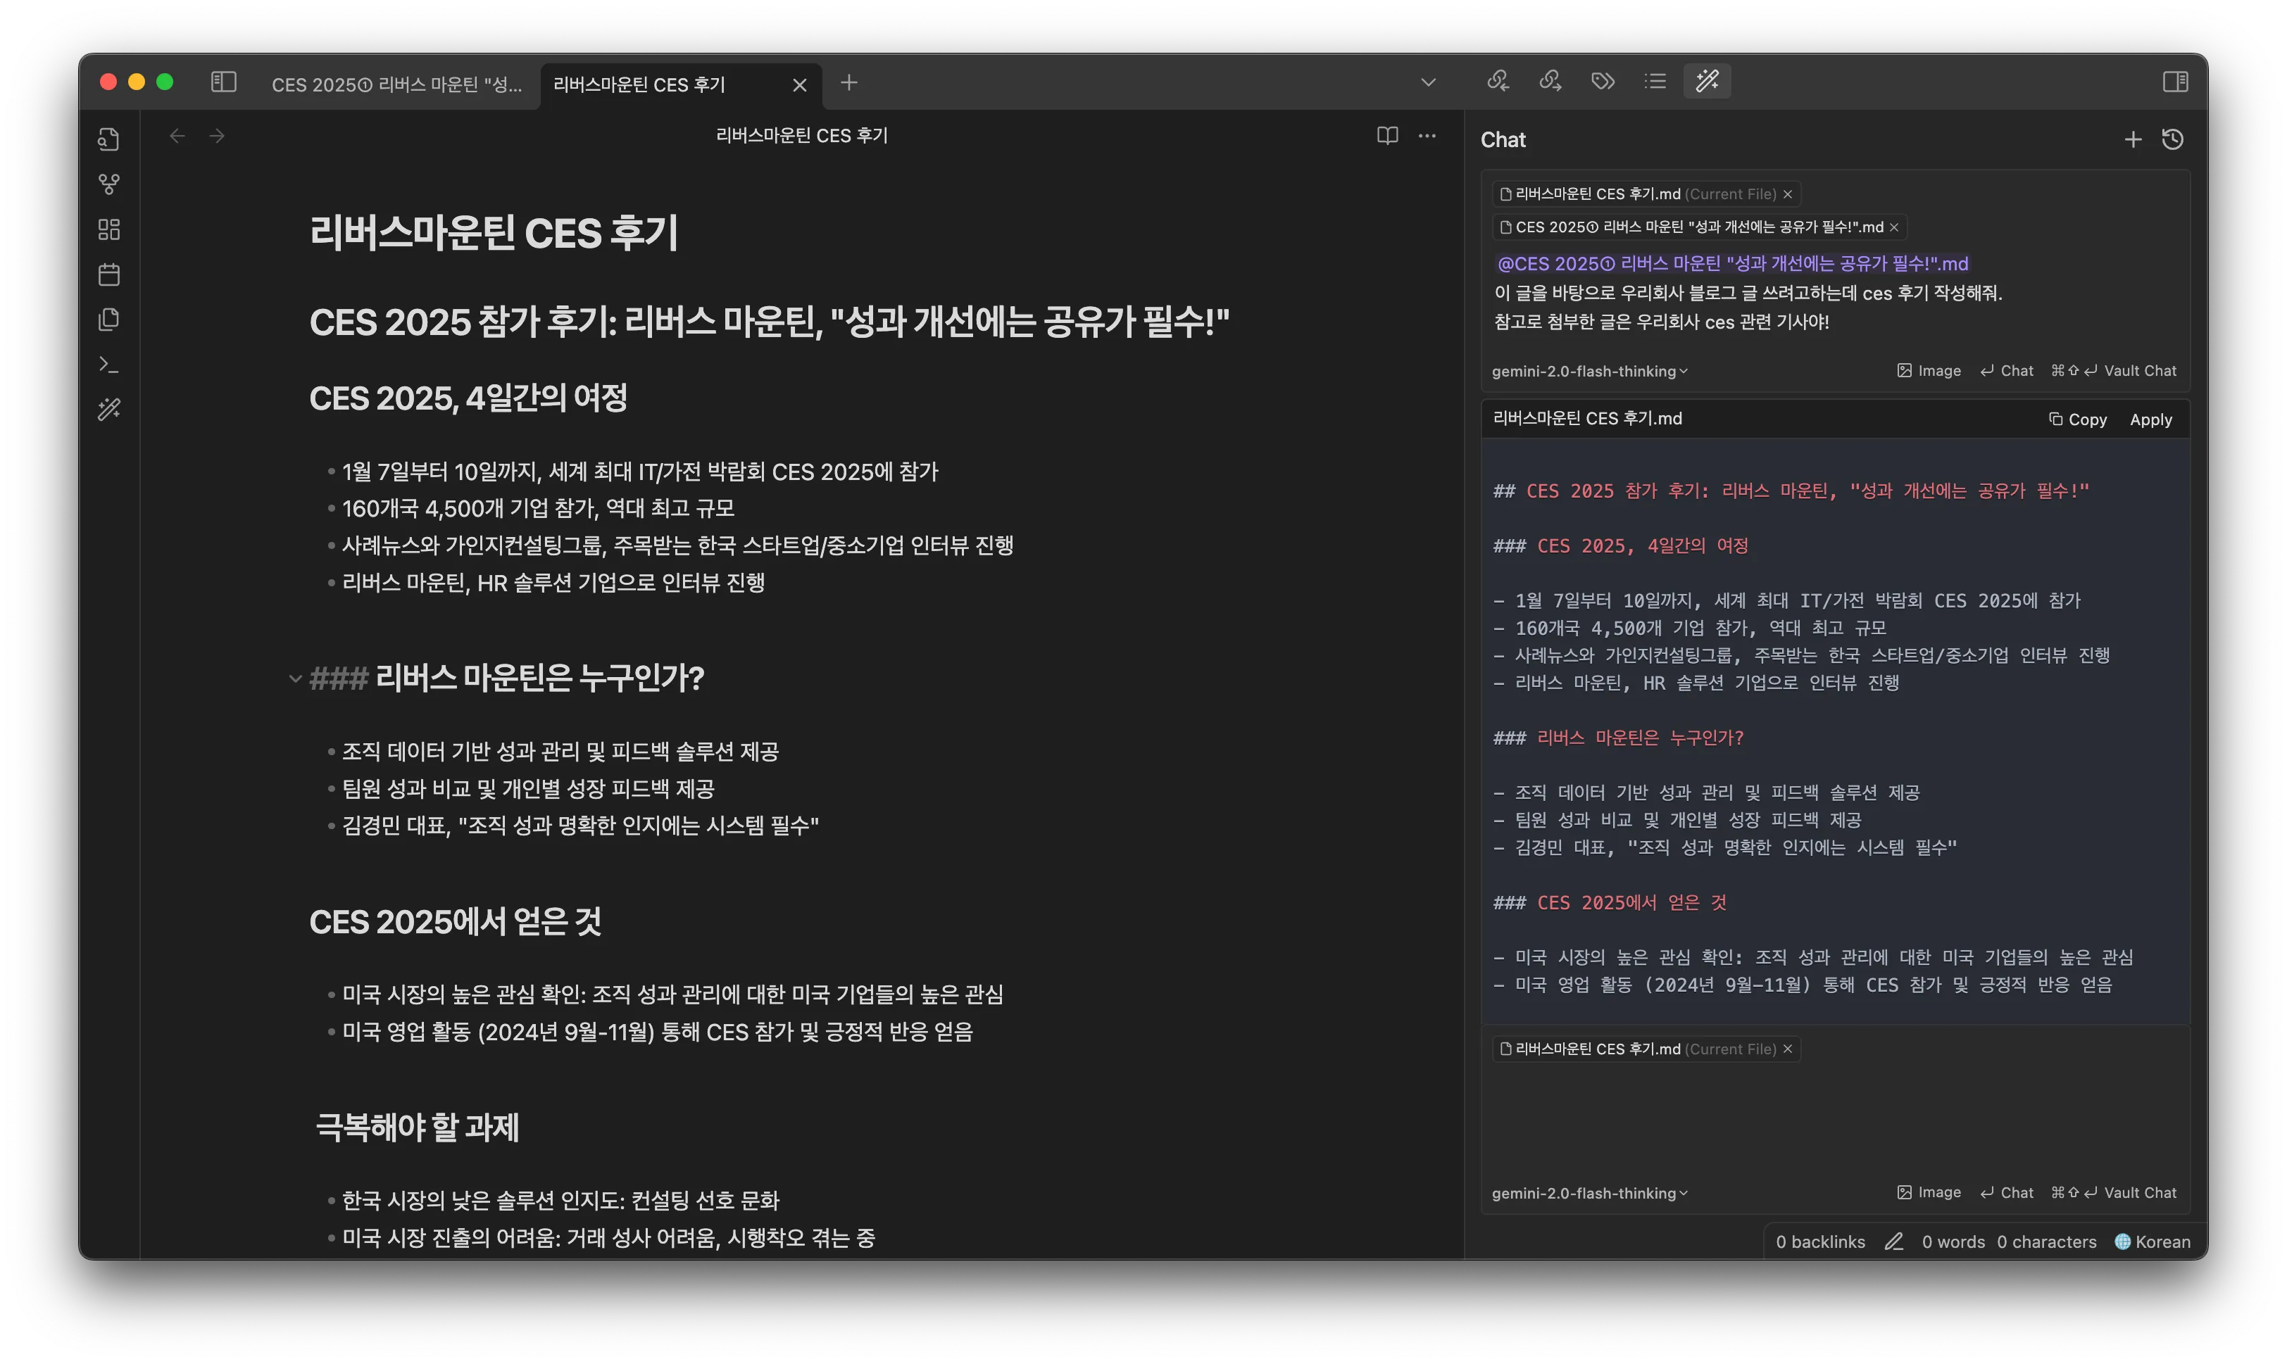Click the backlinks icon in the top toolbar

click(1498, 82)
